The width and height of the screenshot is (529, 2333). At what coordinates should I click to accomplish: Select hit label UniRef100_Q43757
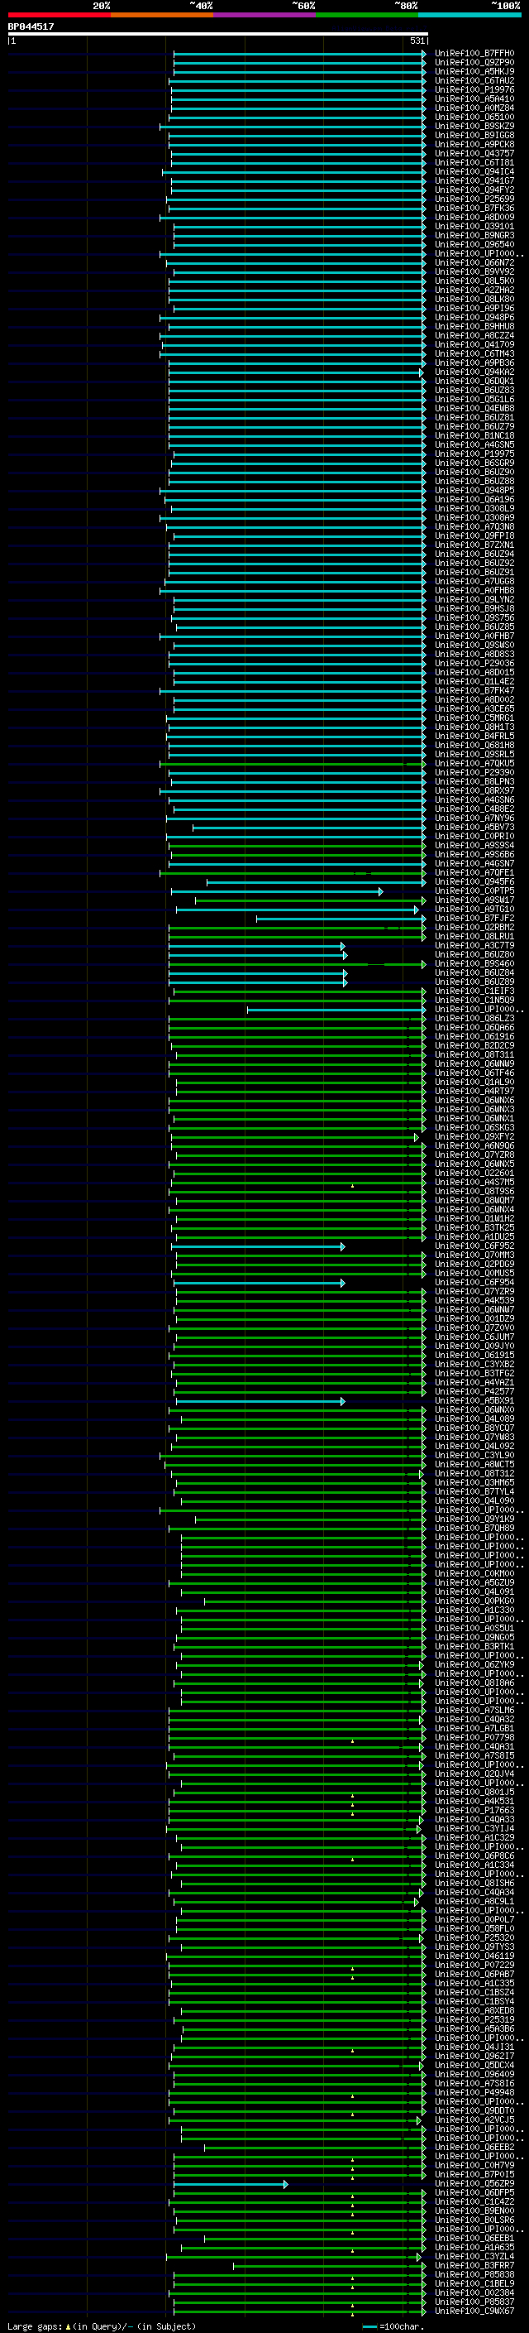474,154
